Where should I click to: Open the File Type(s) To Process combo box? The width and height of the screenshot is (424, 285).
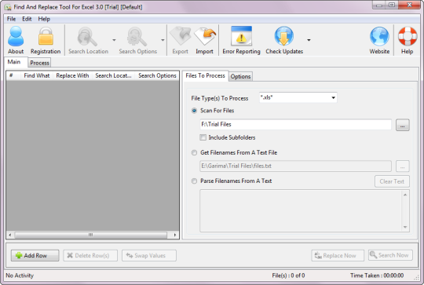click(x=298, y=97)
